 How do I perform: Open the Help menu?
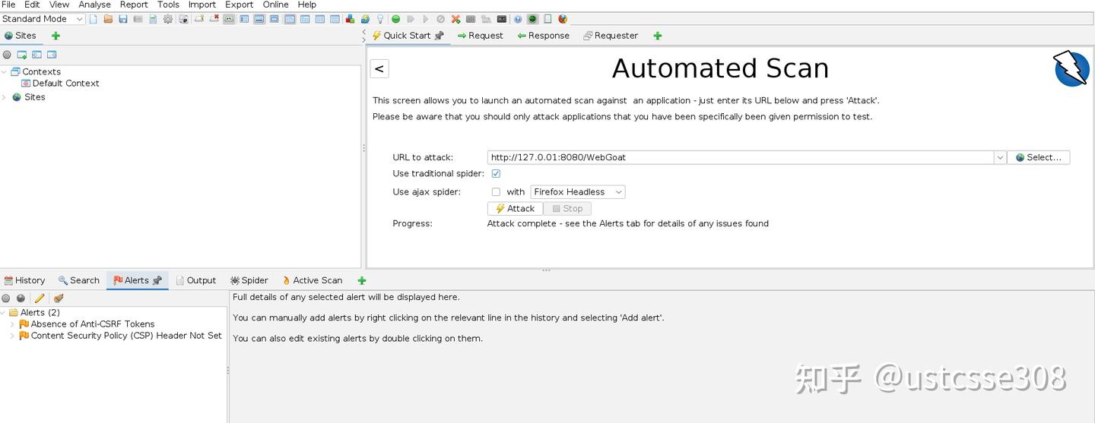(306, 5)
